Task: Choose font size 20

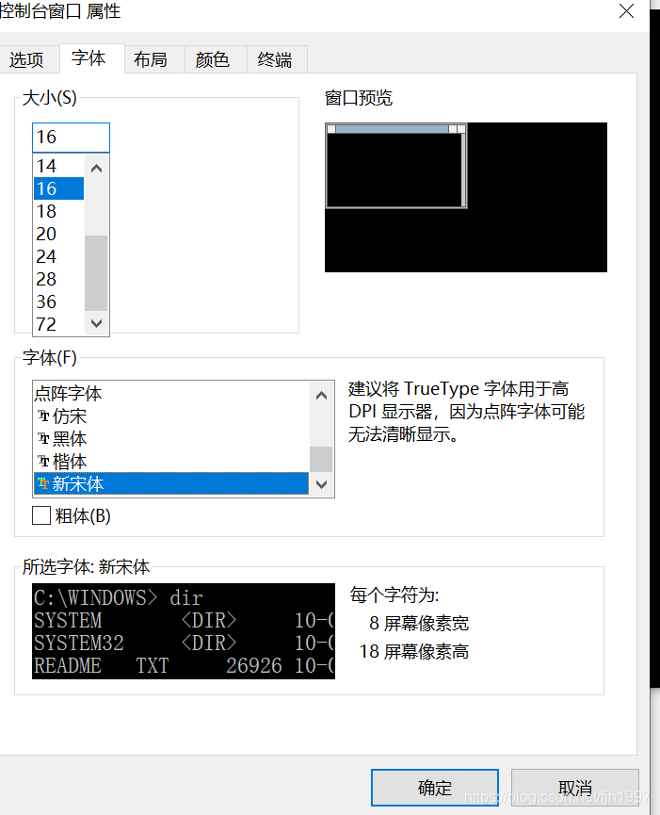Action: pyautogui.click(x=58, y=234)
